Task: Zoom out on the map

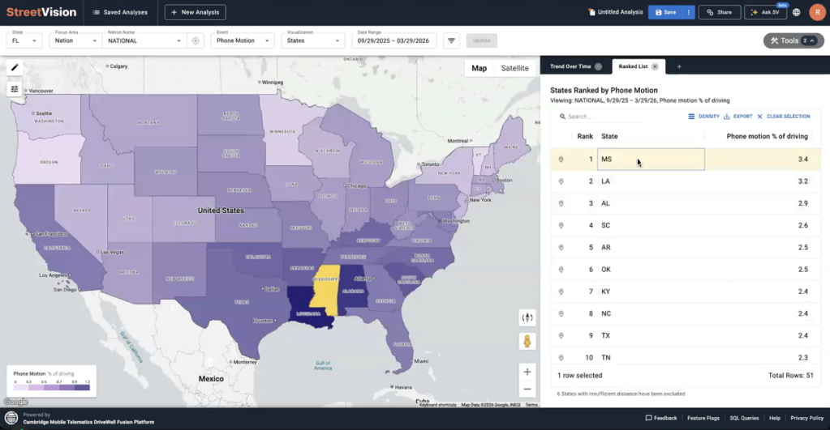Action: 527,389
